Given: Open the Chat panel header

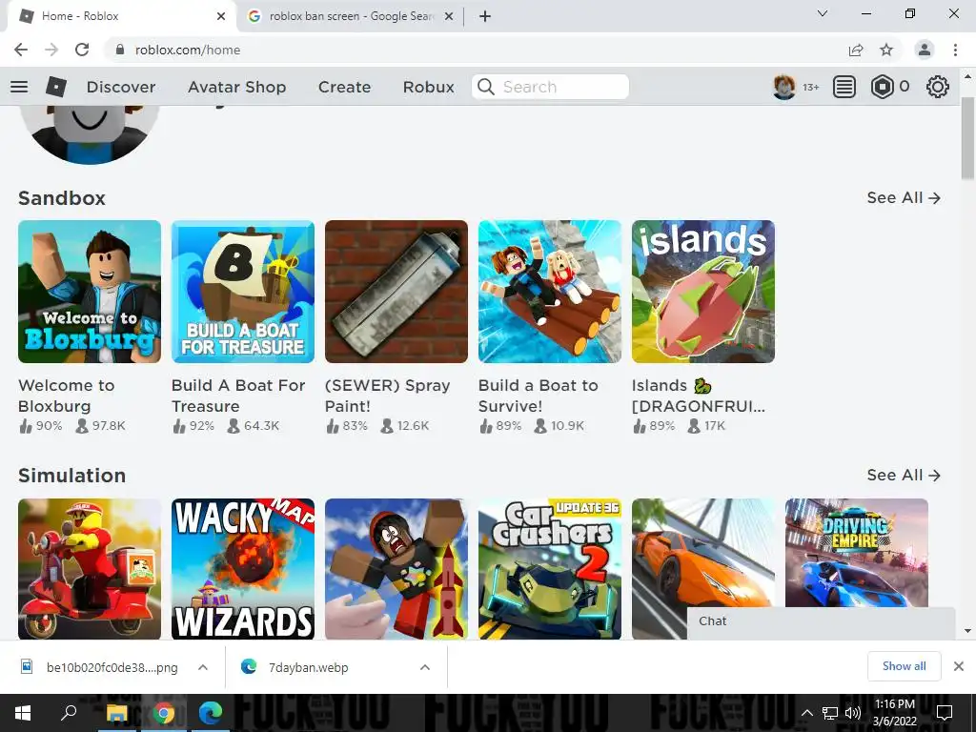Looking at the screenshot, I should click(x=821, y=621).
